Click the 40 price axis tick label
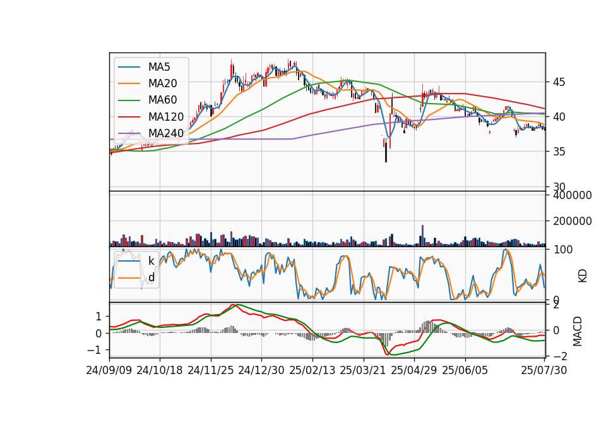This screenshot has height=436, width=606. point(559,117)
